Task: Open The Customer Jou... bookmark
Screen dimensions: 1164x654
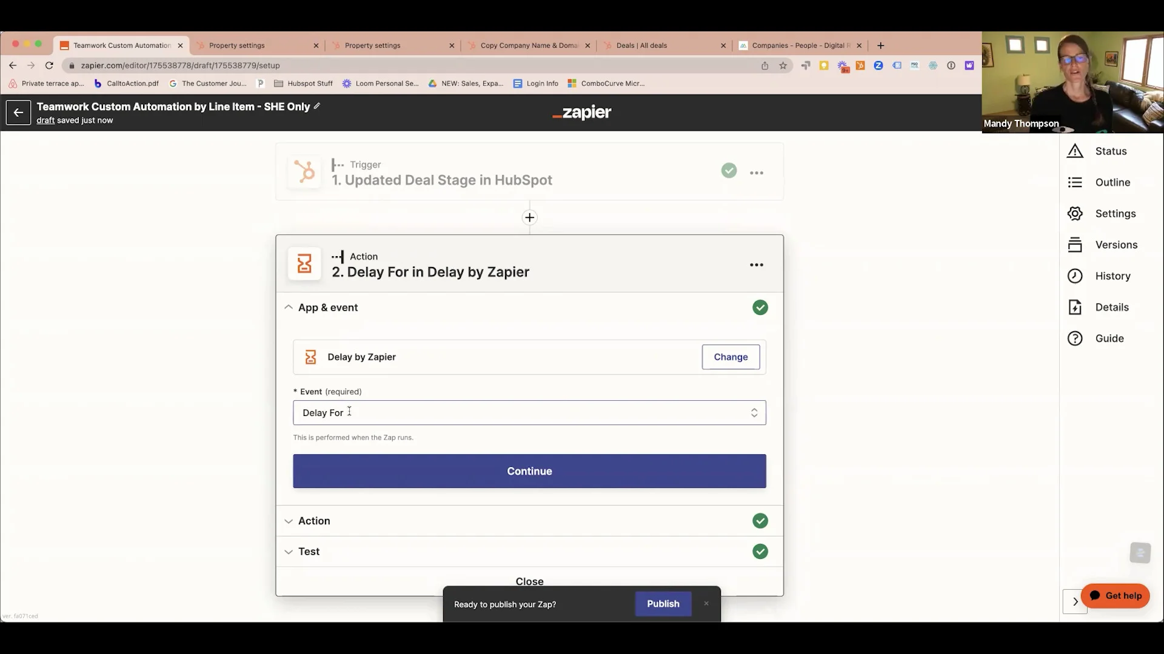Action: [207, 84]
